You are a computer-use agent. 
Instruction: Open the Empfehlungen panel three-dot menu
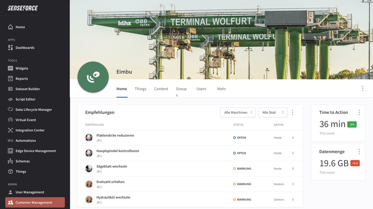(x=292, y=112)
